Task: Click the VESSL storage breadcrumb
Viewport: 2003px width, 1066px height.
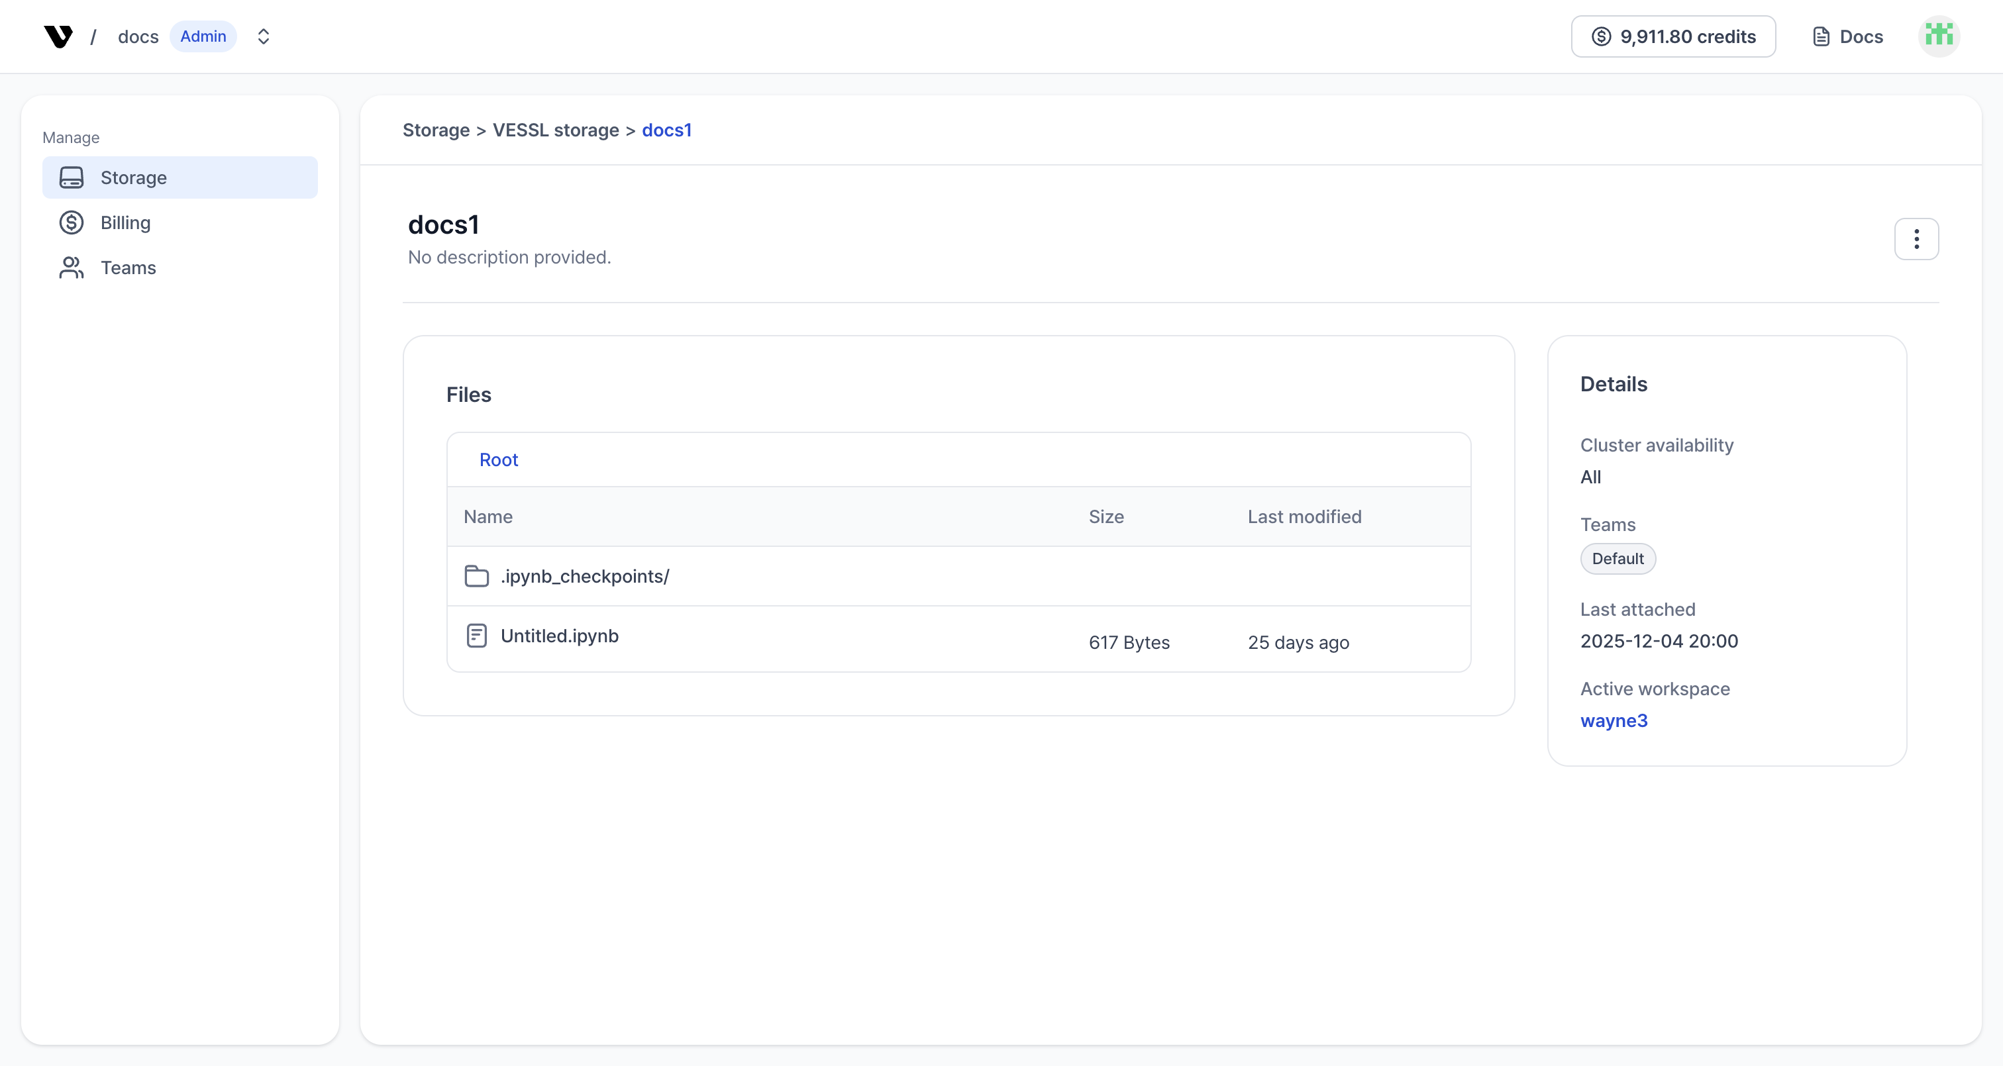Action: coord(554,130)
